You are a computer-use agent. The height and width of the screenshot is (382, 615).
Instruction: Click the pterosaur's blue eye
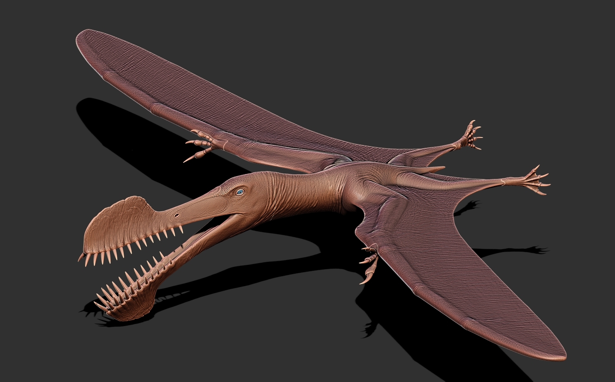pyautogui.click(x=239, y=192)
